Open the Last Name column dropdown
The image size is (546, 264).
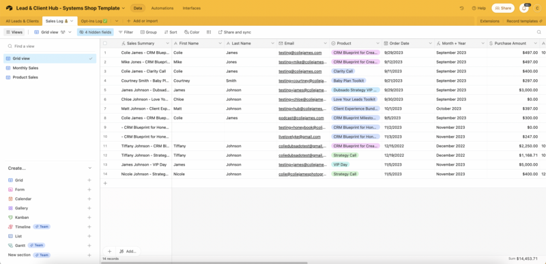[x=272, y=44]
